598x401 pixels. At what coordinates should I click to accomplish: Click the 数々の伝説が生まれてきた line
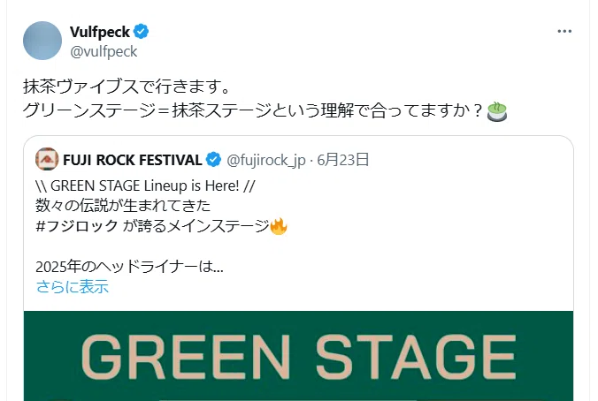123,206
